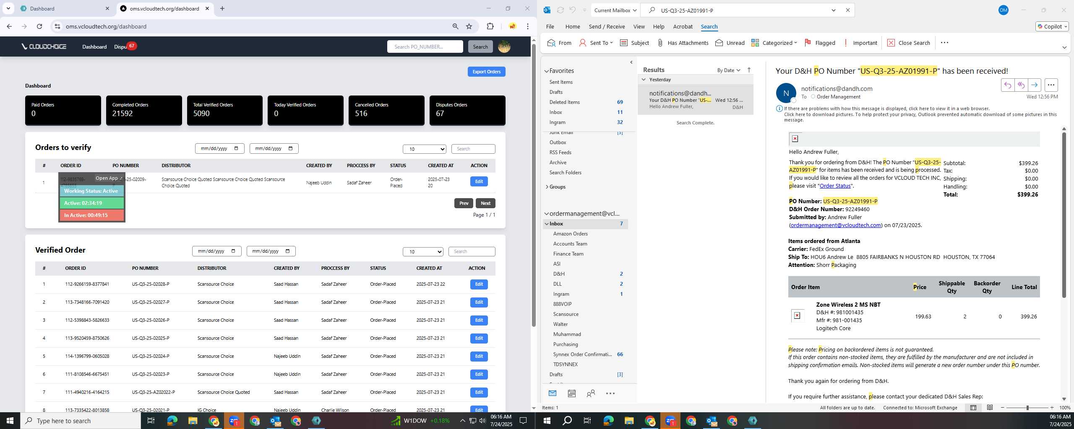Viewport: 1074px width, 429px height.
Task: Click Close Search in the Outlook ribbon
Action: pyautogui.click(x=909, y=43)
